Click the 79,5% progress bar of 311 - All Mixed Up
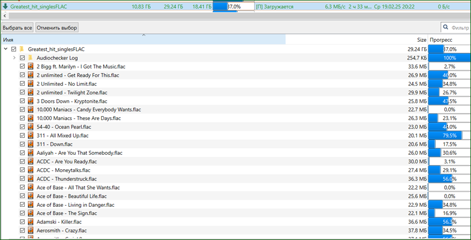 [449, 136]
